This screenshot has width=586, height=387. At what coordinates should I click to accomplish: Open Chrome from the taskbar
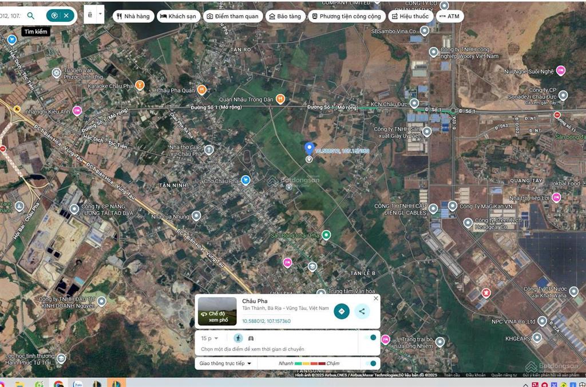pos(58,384)
